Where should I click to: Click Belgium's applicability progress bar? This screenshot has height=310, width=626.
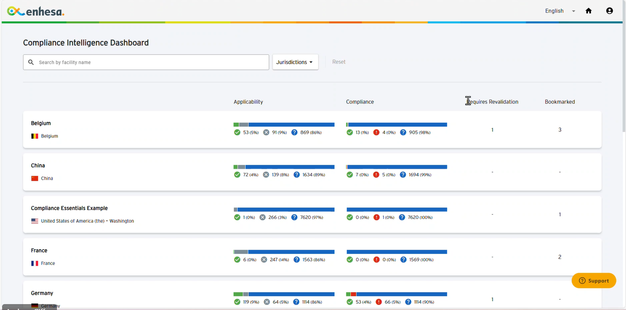[283, 125]
